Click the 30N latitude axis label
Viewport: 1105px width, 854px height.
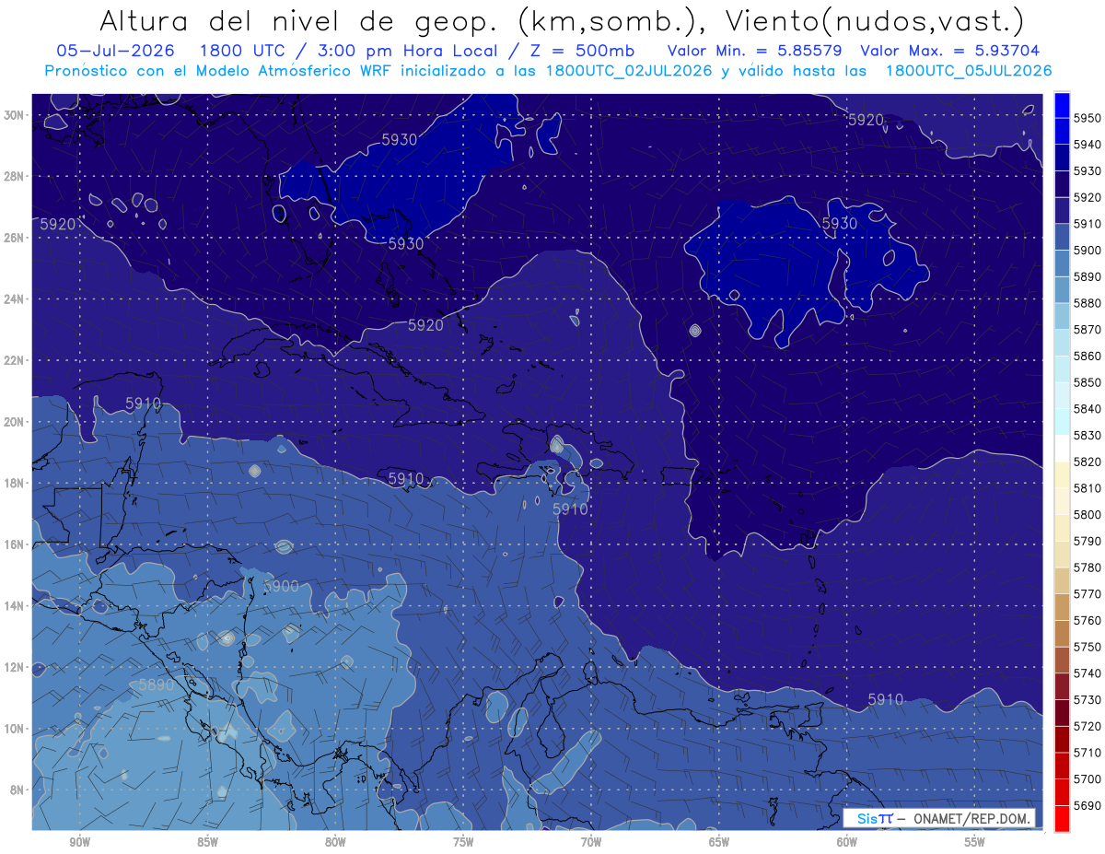(16, 115)
